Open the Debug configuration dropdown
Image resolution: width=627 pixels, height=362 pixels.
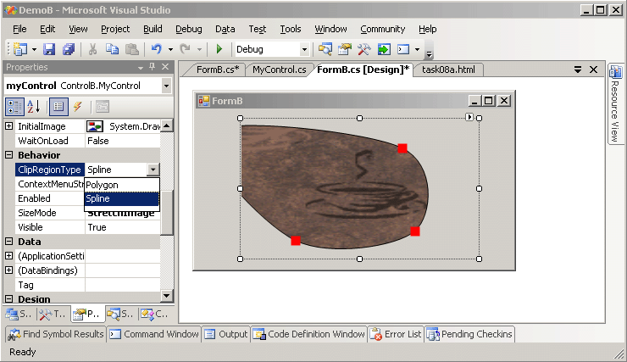[x=304, y=50]
